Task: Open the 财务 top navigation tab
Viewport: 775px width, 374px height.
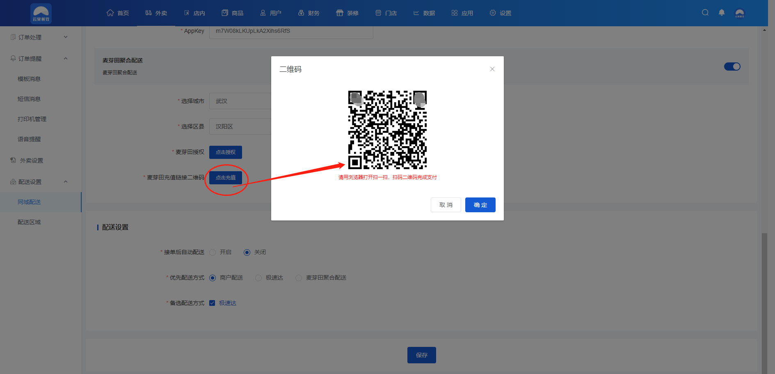Action: pyautogui.click(x=309, y=13)
